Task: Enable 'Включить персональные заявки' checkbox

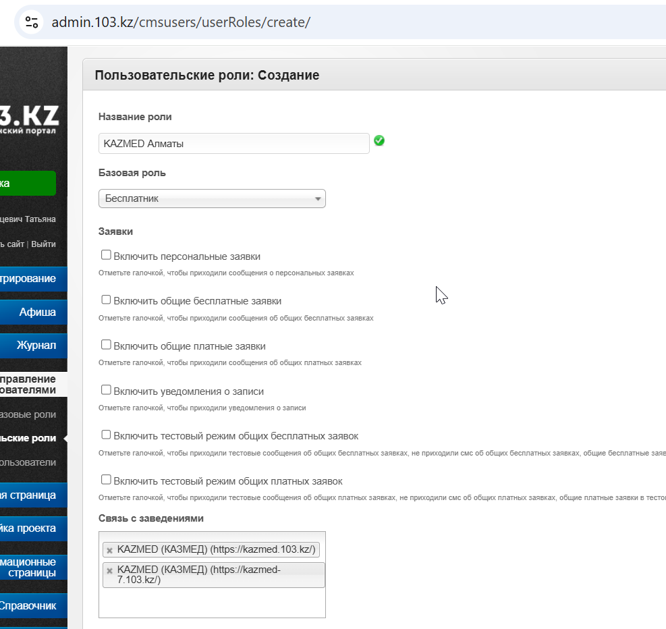Action: (x=106, y=255)
